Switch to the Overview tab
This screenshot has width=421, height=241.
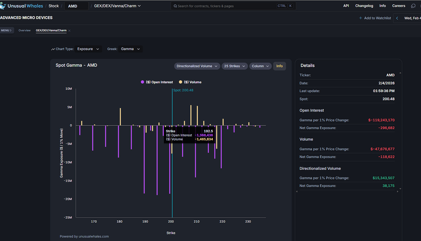[x=25, y=30]
